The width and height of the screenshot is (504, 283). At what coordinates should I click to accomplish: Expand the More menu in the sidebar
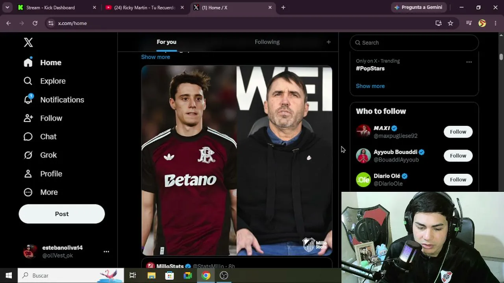coord(41,192)
